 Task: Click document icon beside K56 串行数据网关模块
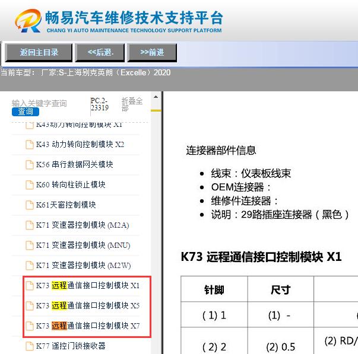click(x=30, y=165)
